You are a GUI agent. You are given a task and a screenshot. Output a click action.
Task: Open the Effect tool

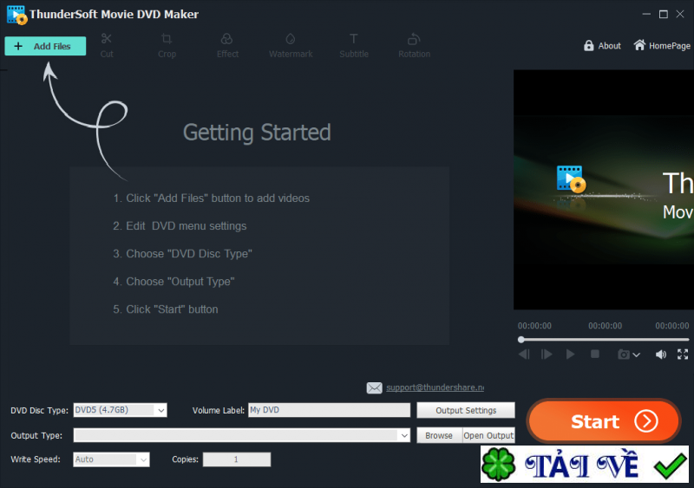227,45
